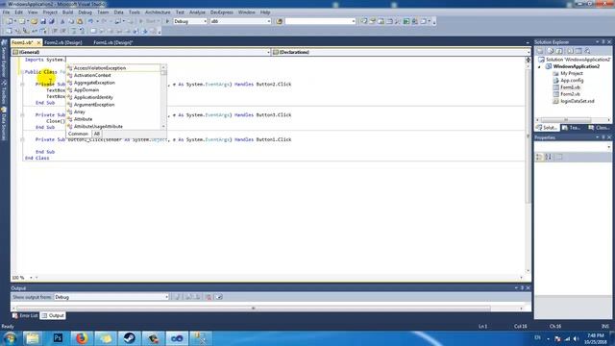
Task: Select My Project in Solution Explorer
Action: (572, 73)
